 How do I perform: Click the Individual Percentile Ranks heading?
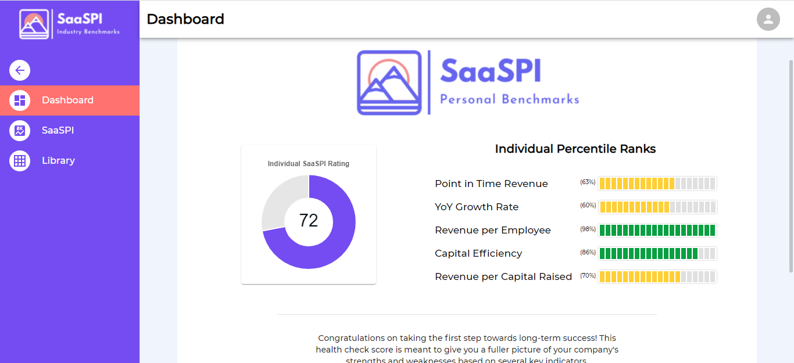pyautogui.click(x=575, y=149)
